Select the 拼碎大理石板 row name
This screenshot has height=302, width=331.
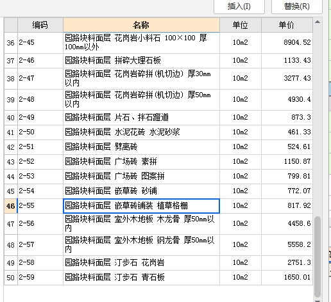[141, 61]
